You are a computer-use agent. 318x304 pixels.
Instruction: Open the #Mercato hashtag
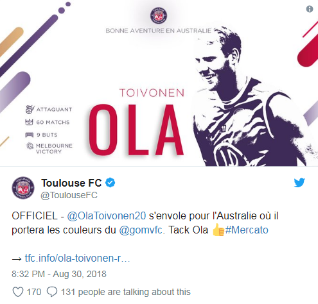[247, 230]
